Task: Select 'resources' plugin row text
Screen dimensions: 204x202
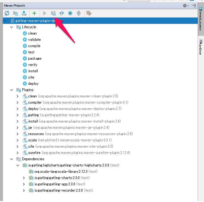Action: 80,134
